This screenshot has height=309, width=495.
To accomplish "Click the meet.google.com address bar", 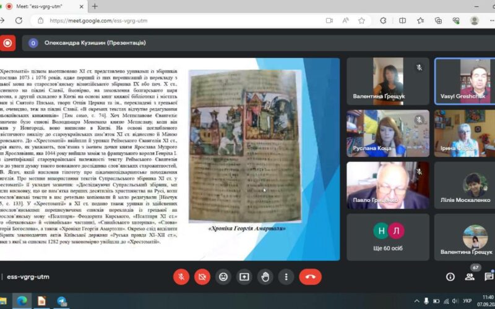I will pyautogui.click(x=186, y=20).
